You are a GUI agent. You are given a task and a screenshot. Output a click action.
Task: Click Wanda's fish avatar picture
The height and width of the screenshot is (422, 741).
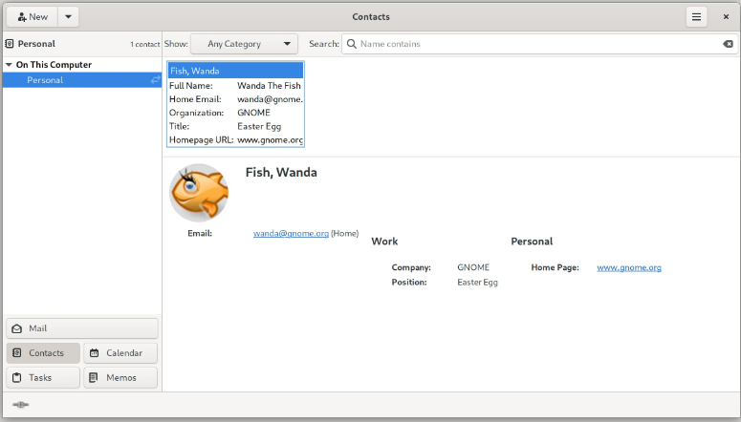click(x=199, y=192)
